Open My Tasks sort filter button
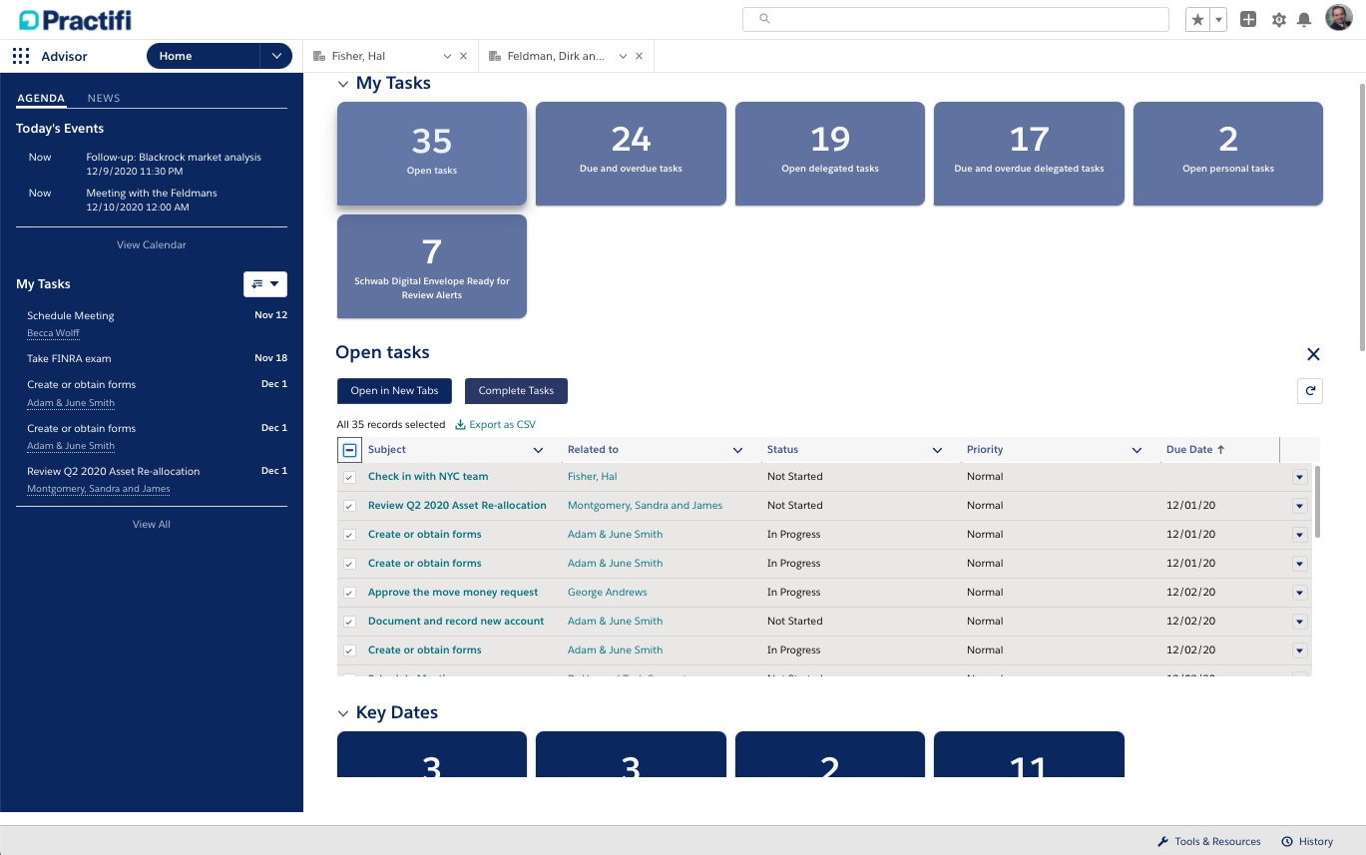The width and height of the screenshot is (1366, 855). point(265,284)
